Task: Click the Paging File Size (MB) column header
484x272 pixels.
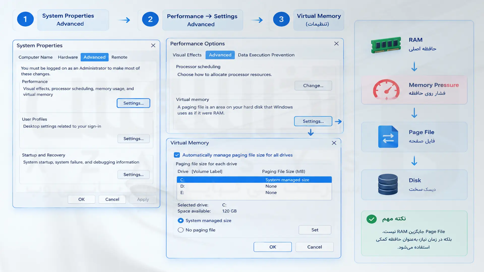Action: [x=284, y=172]
